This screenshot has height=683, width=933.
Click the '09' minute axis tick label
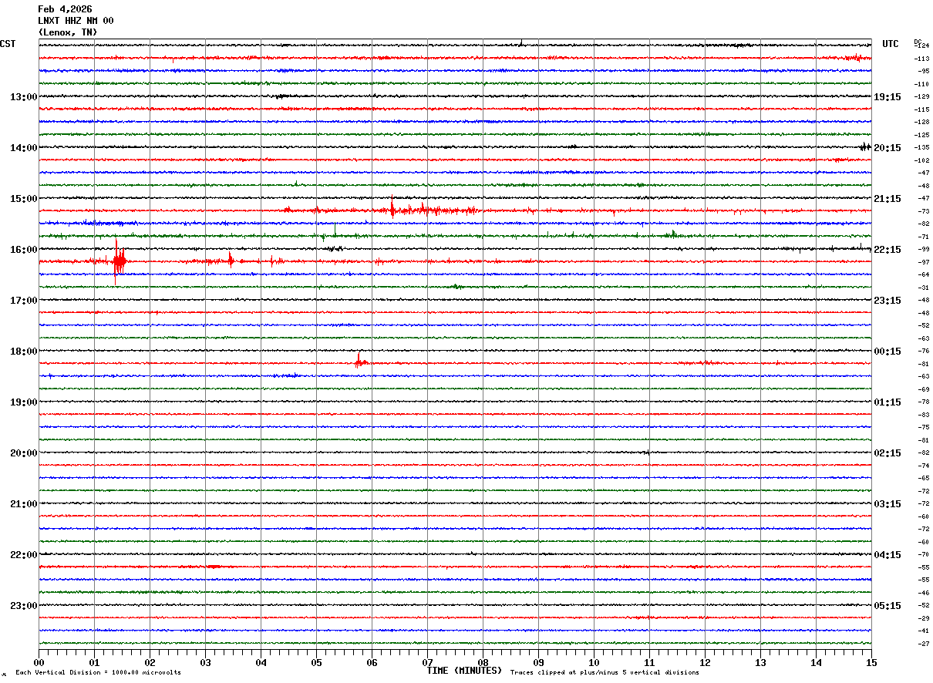coord(539,662)
